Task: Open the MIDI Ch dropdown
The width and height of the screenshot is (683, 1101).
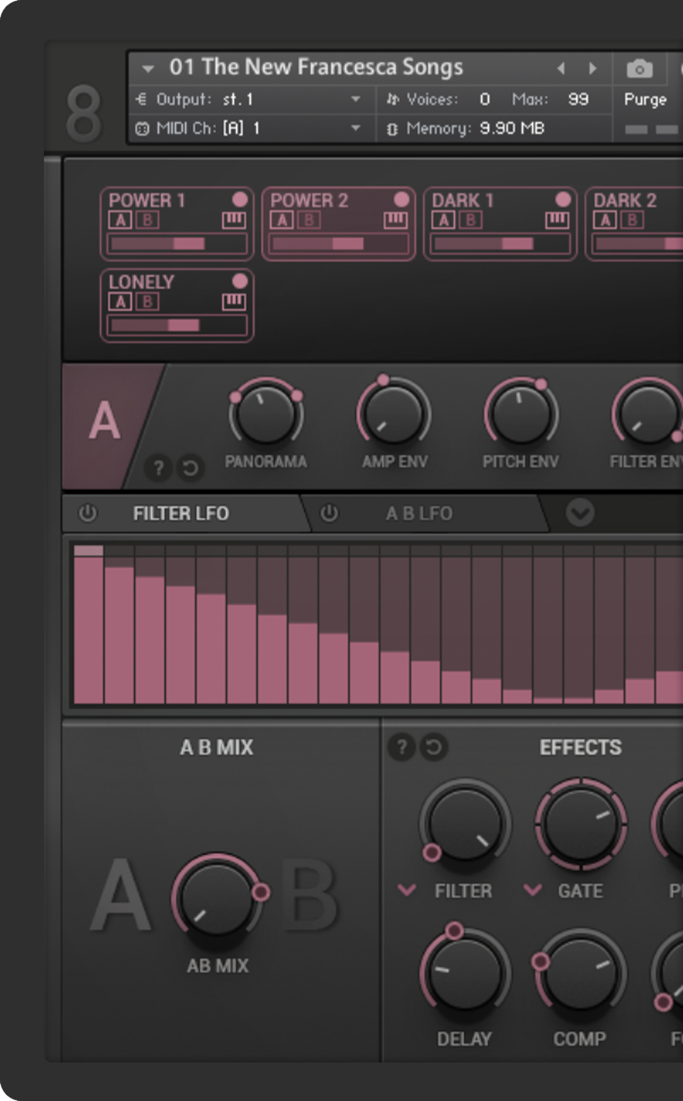Action: [356, 128]
